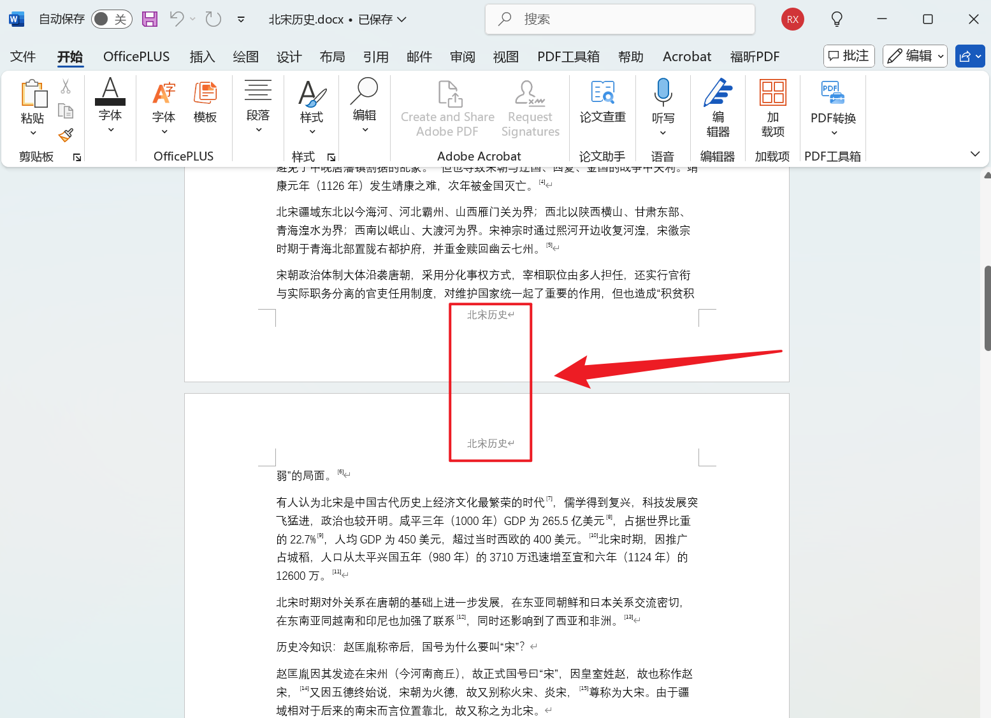Image resolution: width=991 pixels, height=718 pixels.
Task: Open the Acrobat ribbon tab
Action: (x=686, y=56)
